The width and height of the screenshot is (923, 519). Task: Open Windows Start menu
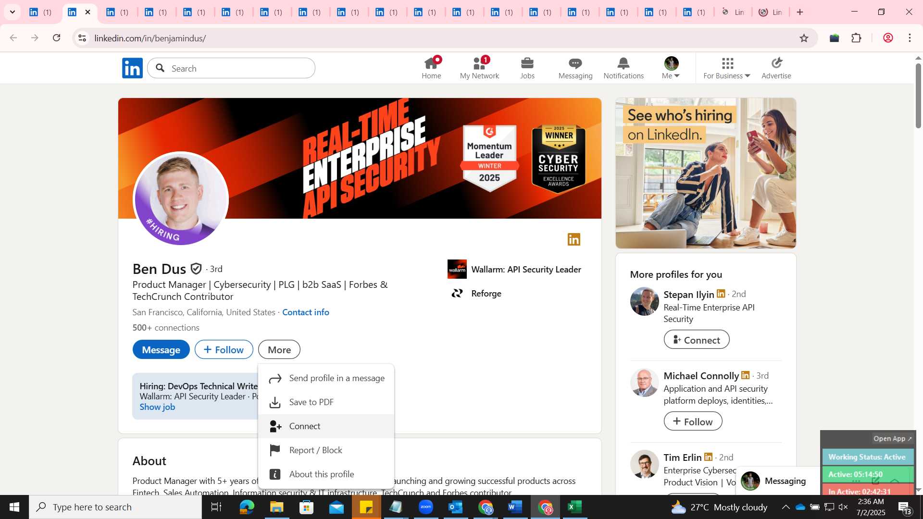coord(14,507)
